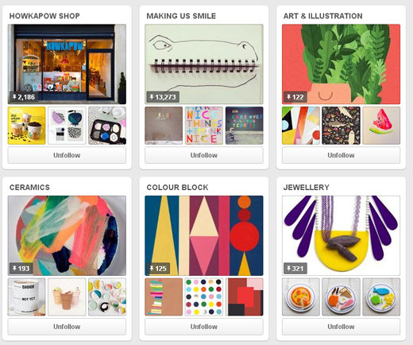
Task: Click the 13,273 pin count badge
Action: click(163, 97)
